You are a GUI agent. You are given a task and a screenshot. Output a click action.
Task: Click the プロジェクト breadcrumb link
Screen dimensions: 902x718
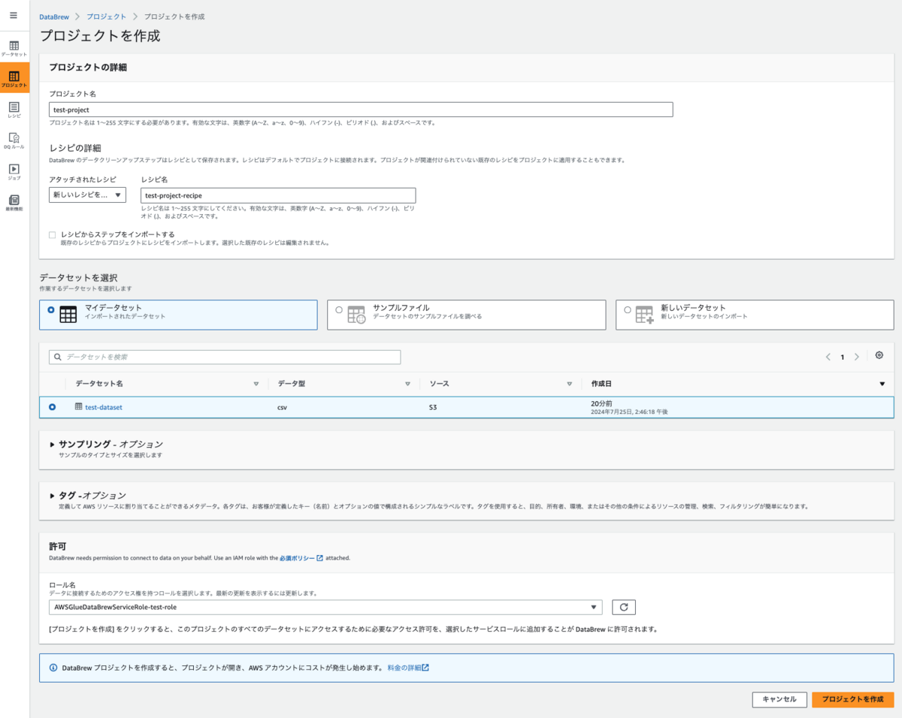coord(106,17)
